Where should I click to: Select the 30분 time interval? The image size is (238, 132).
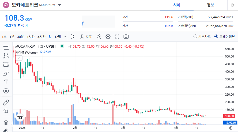(x=20, y=37)
